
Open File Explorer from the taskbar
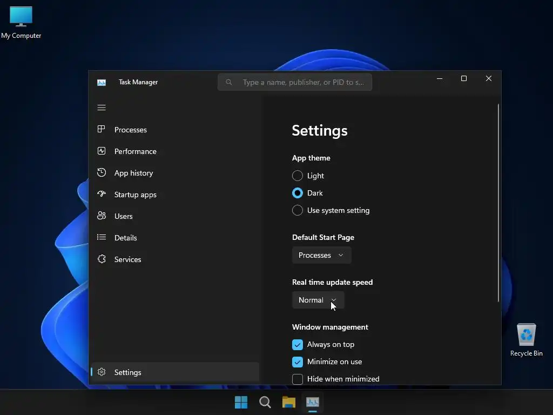coord(289,402)
